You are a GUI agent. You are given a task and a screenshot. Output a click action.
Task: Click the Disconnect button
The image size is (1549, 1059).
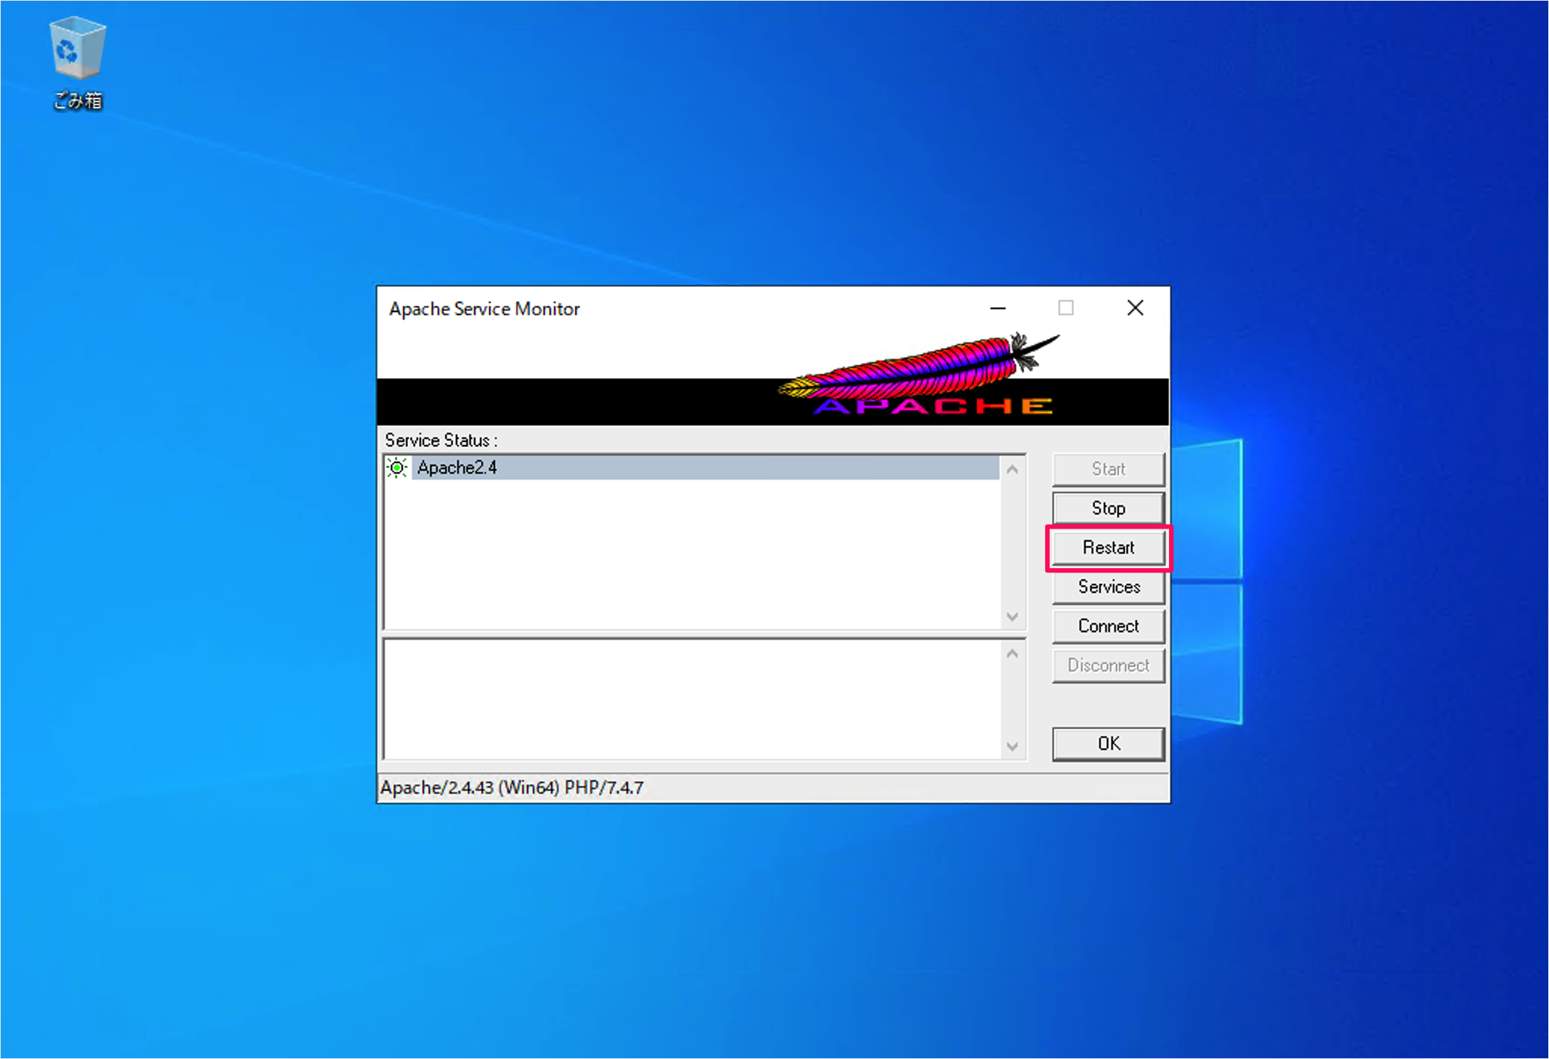click(1108, 665)
